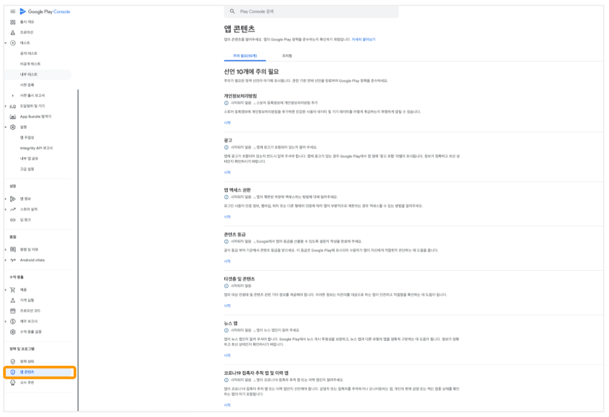The height and width of the screenshot is (417, 609).
Task: Click the 수익 창출 설정 gear icon
Action: click(x=12, y=331)
